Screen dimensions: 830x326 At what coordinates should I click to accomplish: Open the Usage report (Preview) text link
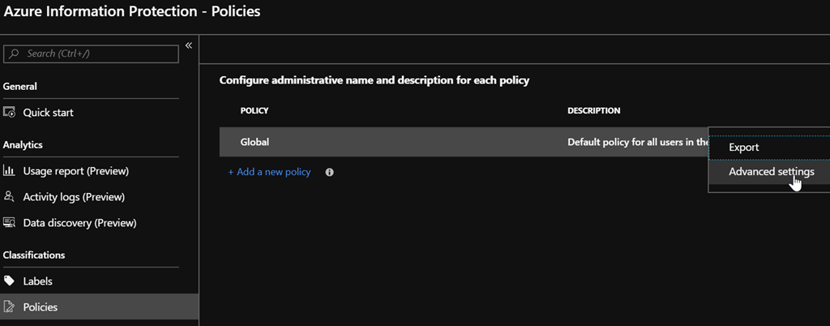(x=75, y=171)
